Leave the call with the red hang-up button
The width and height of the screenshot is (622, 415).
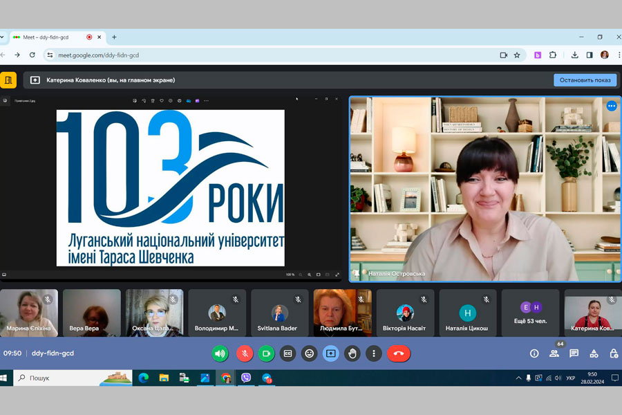pos(398,353)
